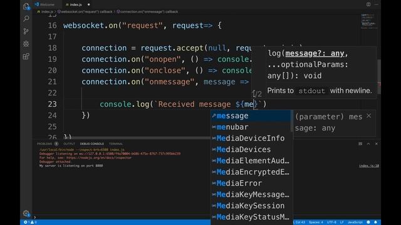The width and height of the screenshot is (401, 225).
Task: Click line number 16 in gutter
Action: click(52, 26)
